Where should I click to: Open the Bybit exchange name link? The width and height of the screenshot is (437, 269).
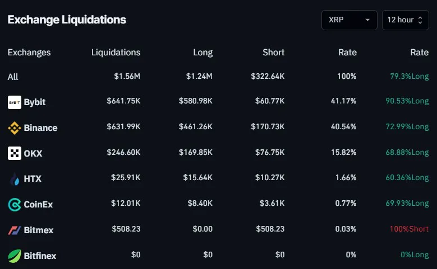[35, 102]
